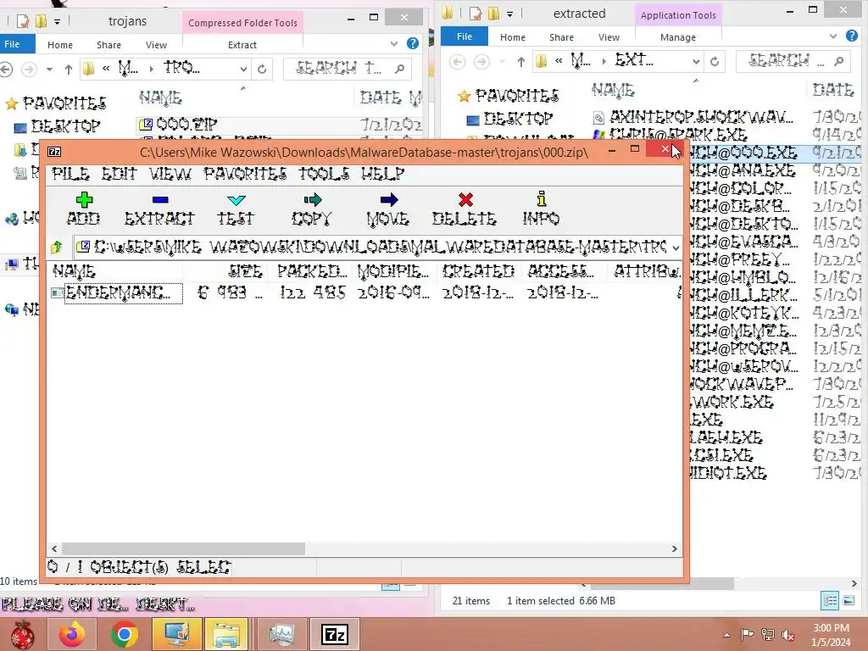Image resolution: width=868 pixels, height=651 pixels.
Task: Expand the ribbon in extracted window
Action: 833,36
